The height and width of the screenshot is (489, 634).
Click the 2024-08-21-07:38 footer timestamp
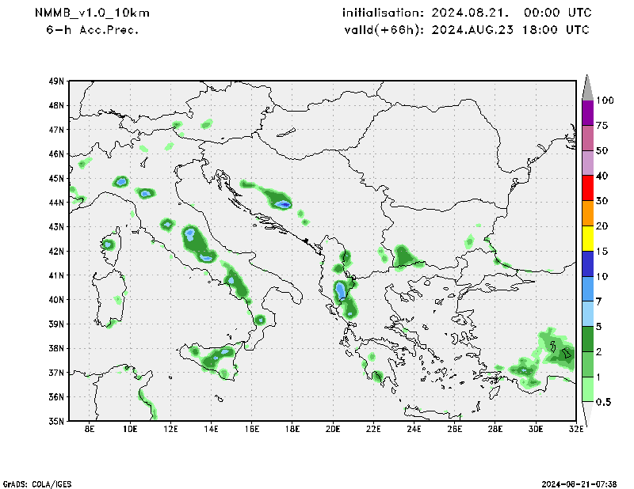coord(584,483)
